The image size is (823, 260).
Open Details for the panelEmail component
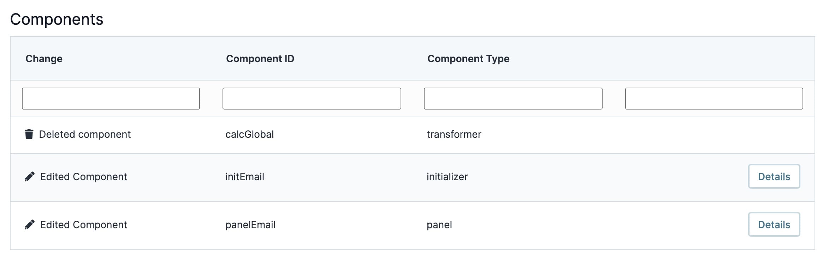774,224
